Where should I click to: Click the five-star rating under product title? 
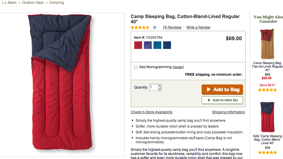point(140,27)
